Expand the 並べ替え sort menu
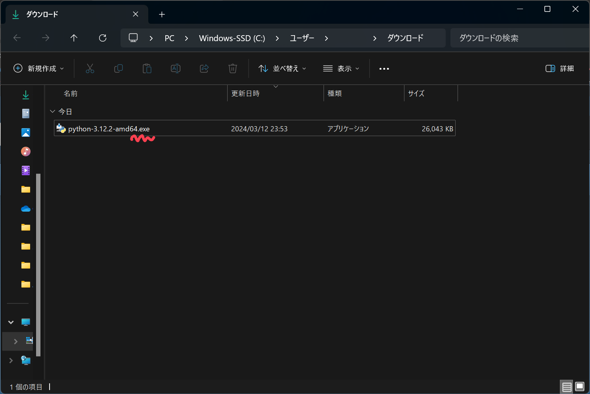This screenshot has width=590, height=394. [282, 68]
